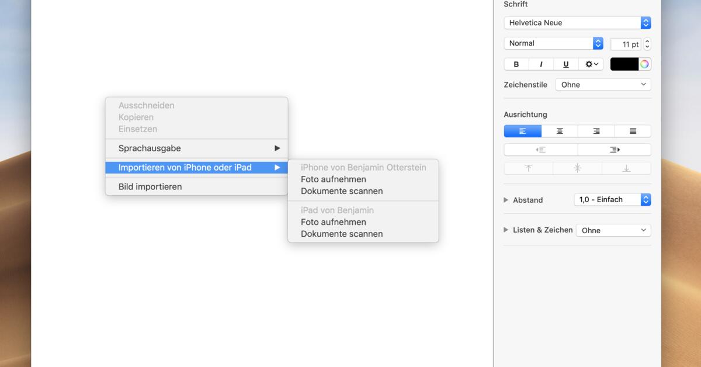
Task: Open the Sprachausgabe submenu
Action: 197,148
